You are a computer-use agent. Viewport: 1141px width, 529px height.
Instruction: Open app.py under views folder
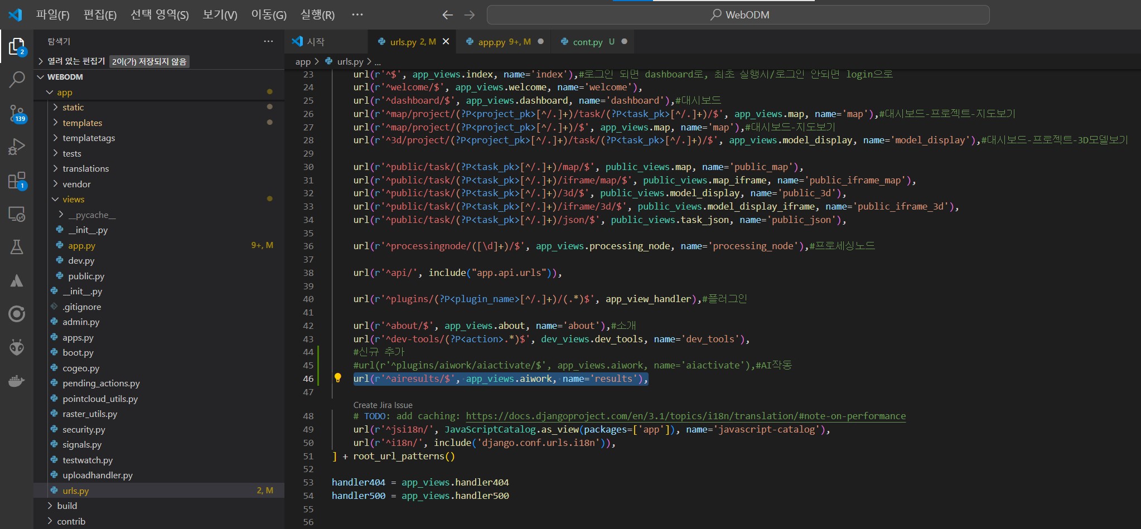pyautogui.click(x=81, y=245)
